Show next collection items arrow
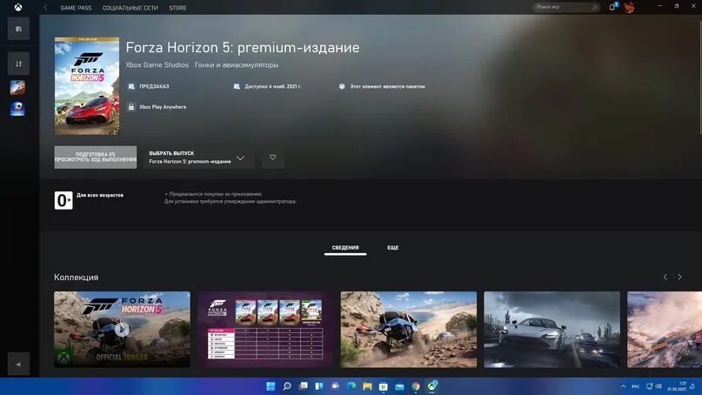The image size is (702, 395). click(679, 278)
